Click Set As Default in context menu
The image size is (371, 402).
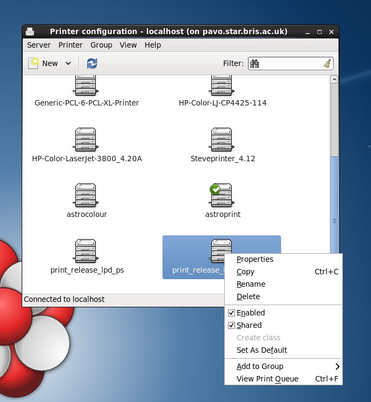click(262, 350)
